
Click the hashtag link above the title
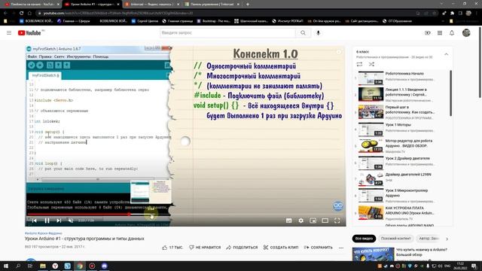pyautogui.click(x=44, y=233)
